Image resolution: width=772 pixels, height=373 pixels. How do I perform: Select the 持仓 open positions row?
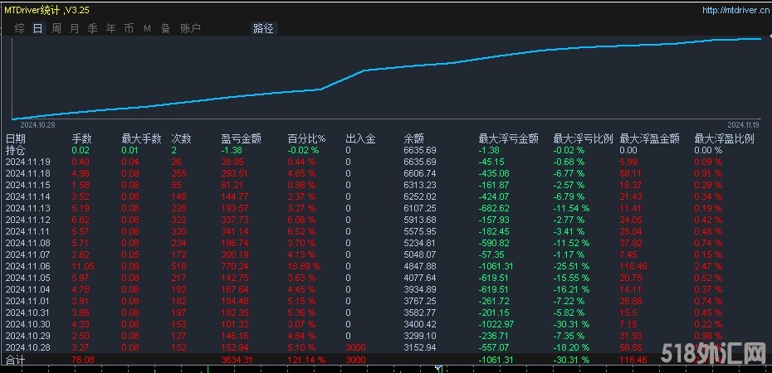[x=16, y=150]
